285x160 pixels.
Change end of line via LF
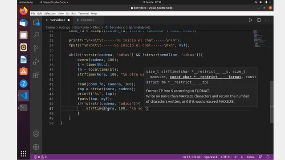(x=235, y=157)
